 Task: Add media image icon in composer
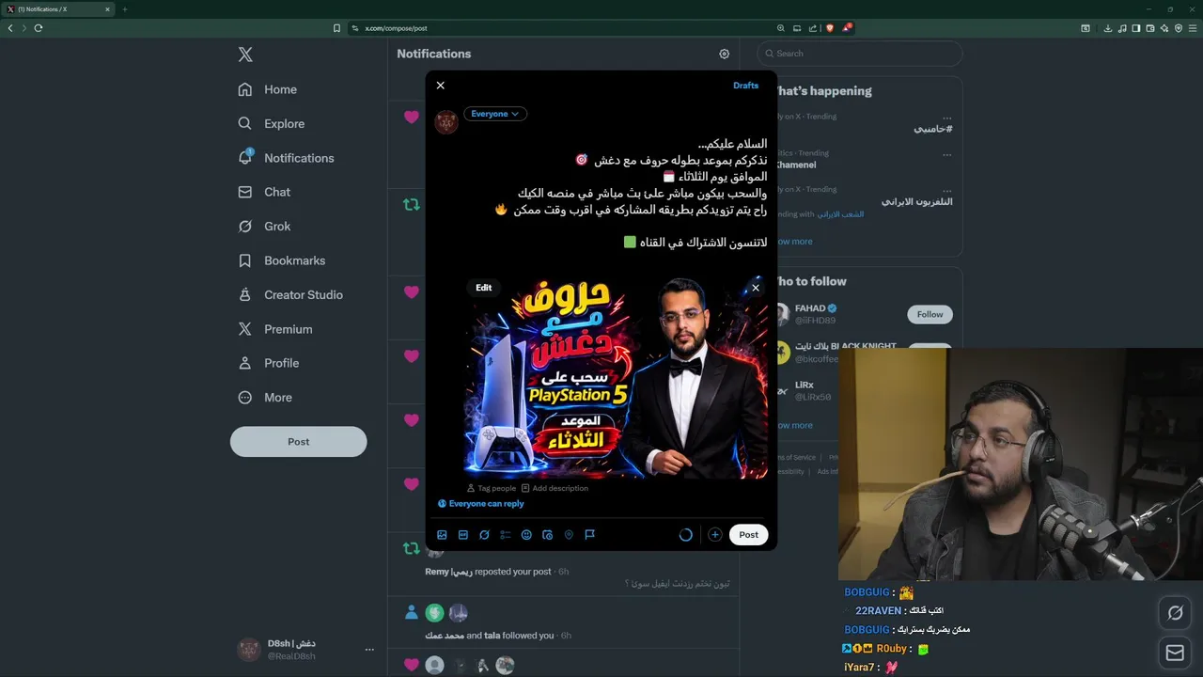tap(442, 535)
